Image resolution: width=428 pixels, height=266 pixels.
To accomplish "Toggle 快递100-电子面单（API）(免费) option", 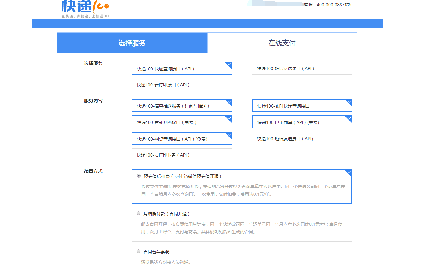I will (x=302, y=122).
